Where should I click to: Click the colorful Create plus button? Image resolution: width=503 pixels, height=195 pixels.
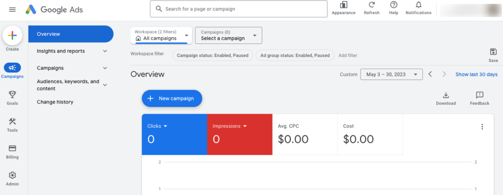(12, 36)
